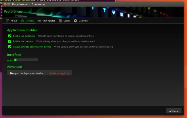Image resolution: width=187 pixels, height=118 pixels.
Task: Click Open Configuration Folder button
Action: [26, 73]
